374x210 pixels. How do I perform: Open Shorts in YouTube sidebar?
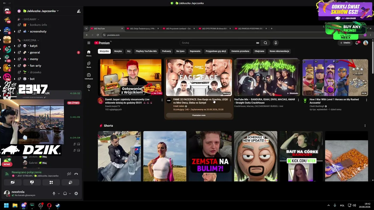coord(89,65)
